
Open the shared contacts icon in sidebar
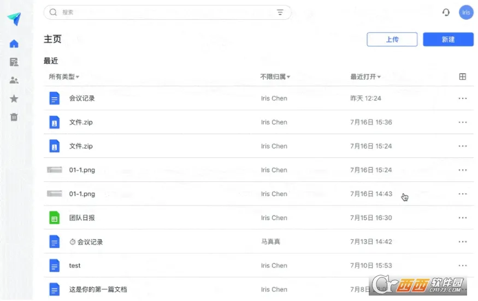pyautogui.click(x=14, y=80)
